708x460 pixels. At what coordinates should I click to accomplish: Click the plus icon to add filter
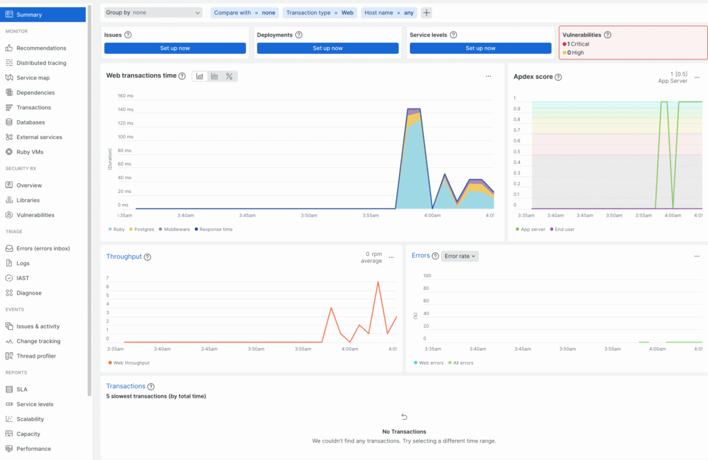(427, 12)
